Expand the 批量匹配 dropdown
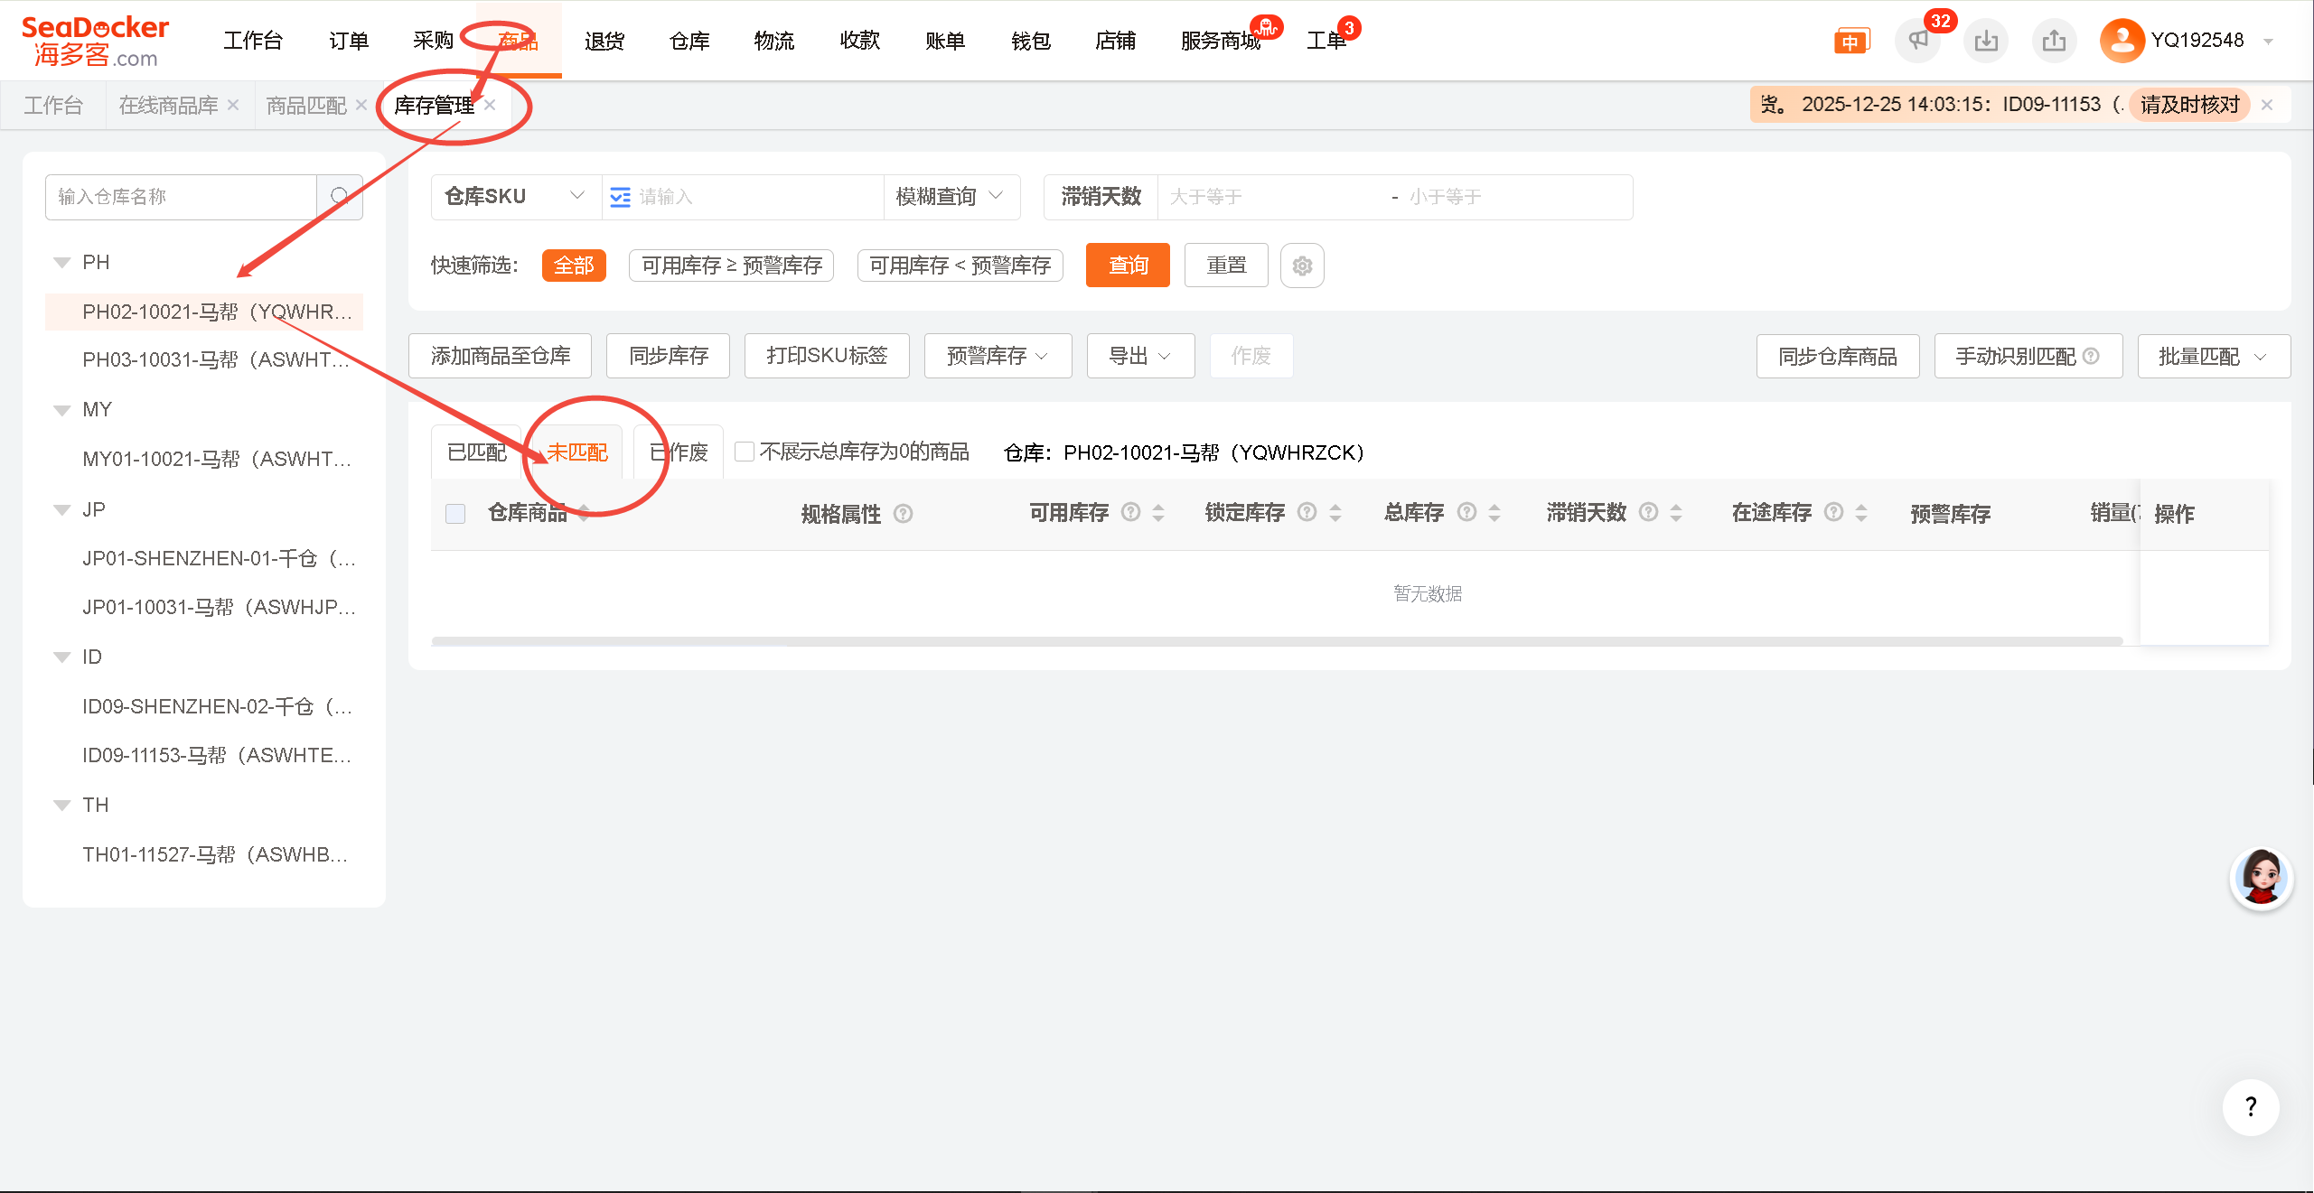 pos(2213,357)
